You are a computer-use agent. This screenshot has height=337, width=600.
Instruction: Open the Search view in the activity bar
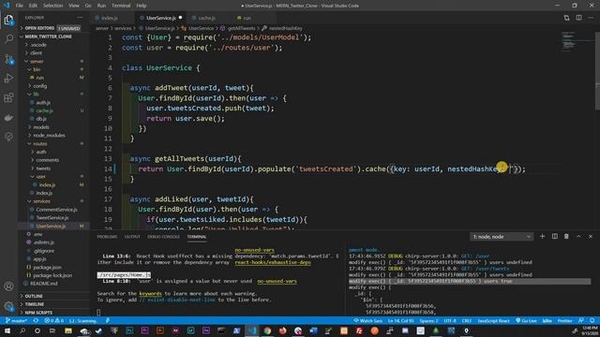pos(8,39)
